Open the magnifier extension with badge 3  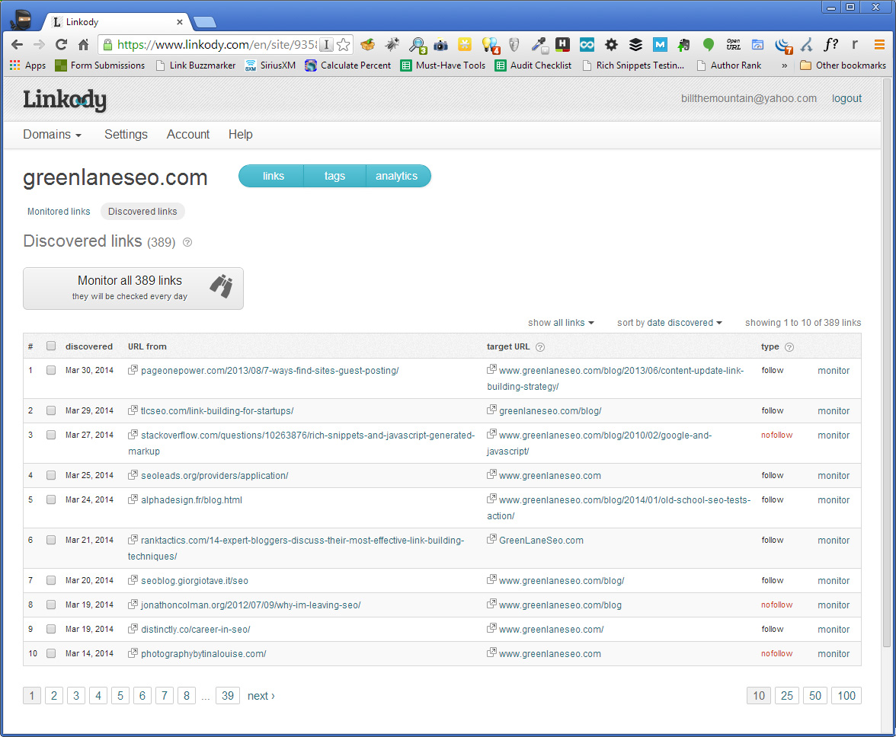(418, 45)
